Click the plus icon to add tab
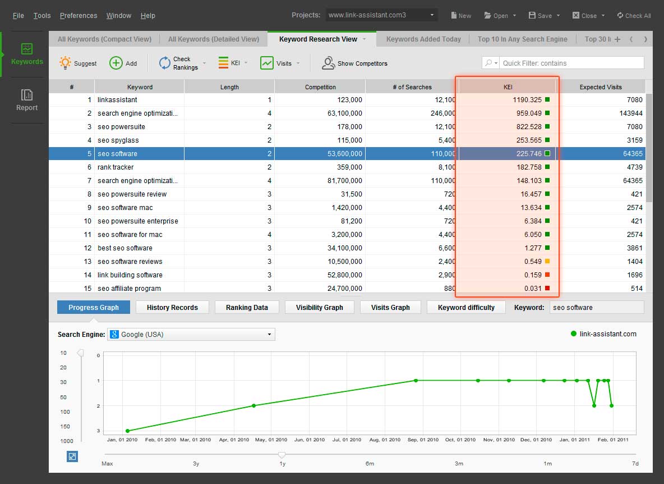Screen dimensions: 664x484 [x=617, y=39]
